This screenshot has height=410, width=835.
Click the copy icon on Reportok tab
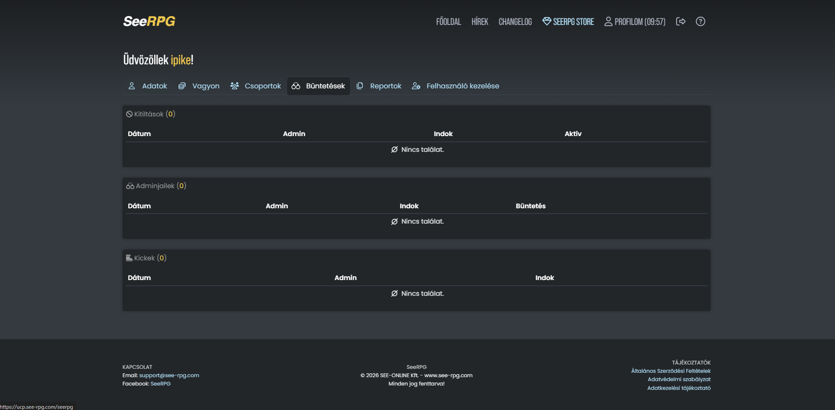[x=360, y=86]
